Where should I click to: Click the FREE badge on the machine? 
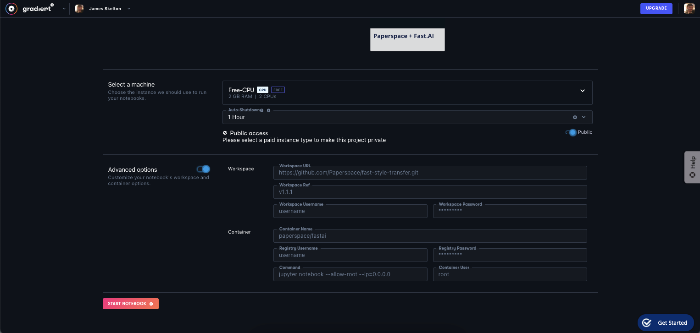pyautogui.click(x=278, y=90)
